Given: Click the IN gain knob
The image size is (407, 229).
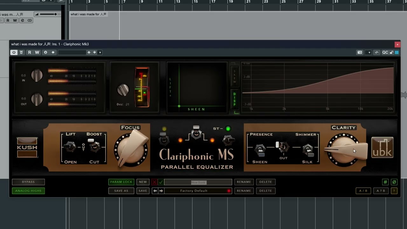Looking at the screenshot, I should click(37, 75).
